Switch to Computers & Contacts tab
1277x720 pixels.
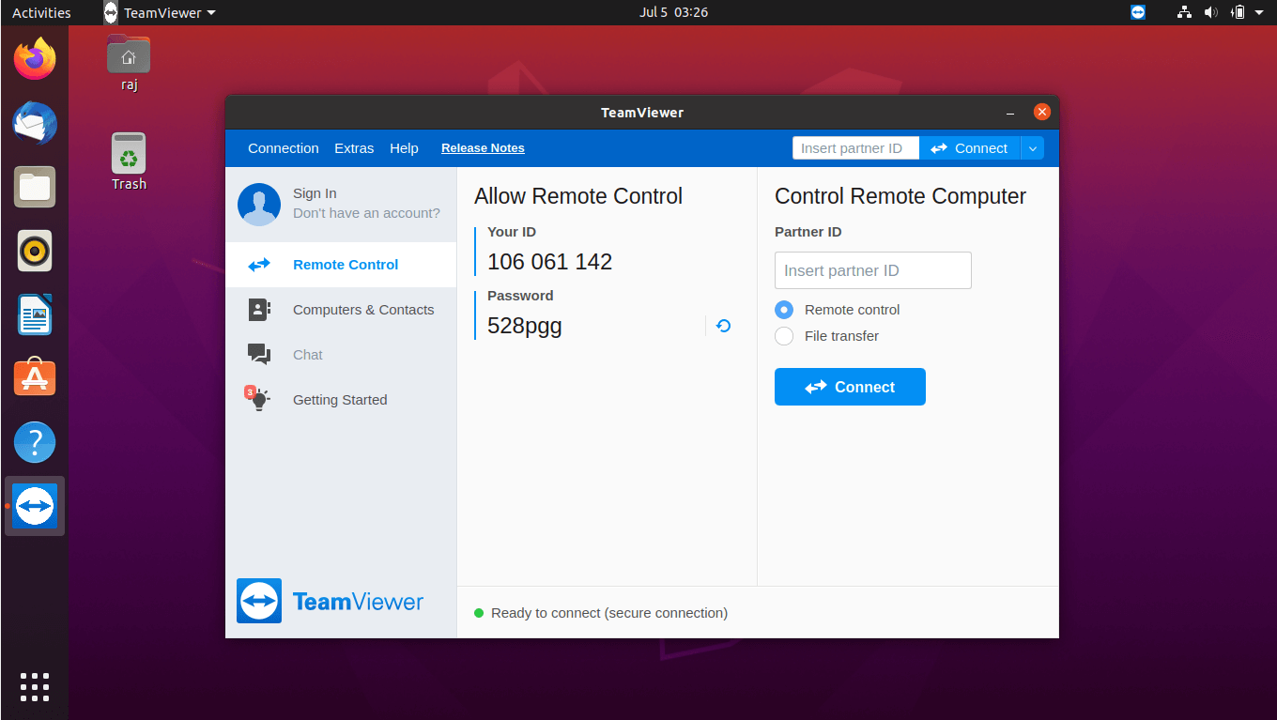[341, 310]
